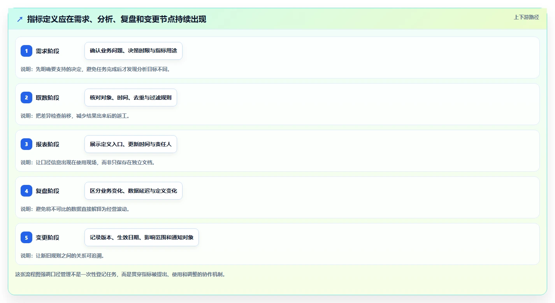Click the arrow icon beside the title
This screenshot has height=303, width=555.
click(x=20, y=19)
